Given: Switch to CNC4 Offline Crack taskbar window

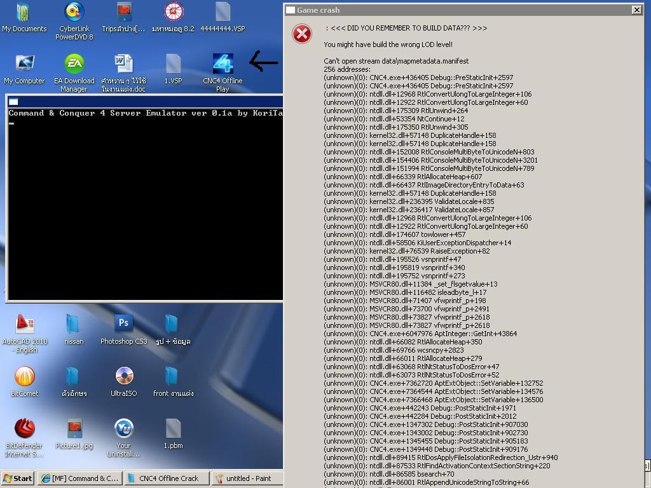Looking at the screenshot, I should tap(166, 478).
